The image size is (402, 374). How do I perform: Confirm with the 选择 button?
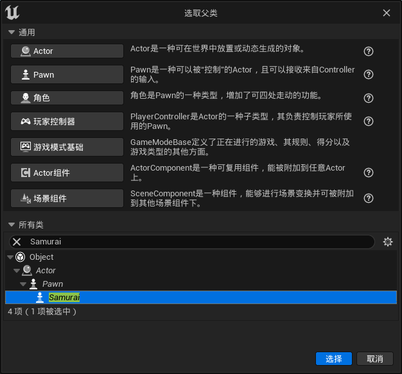pyautogui.click(x=334, y=359)
